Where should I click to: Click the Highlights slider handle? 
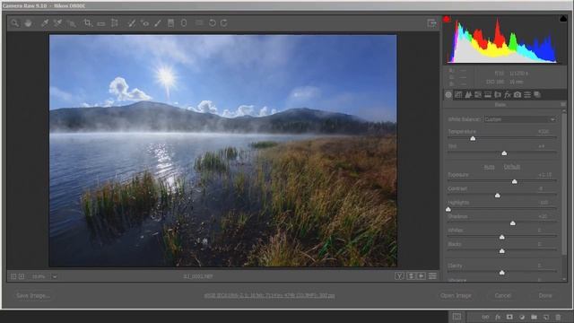coord(448,209)
